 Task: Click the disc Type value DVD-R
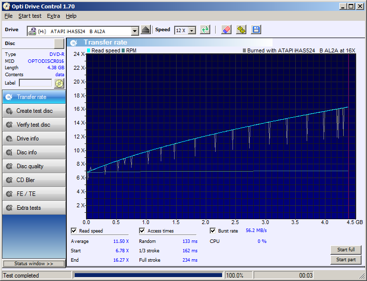click(x=57, y=54)
